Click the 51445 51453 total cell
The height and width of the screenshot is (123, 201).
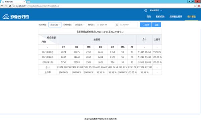[144, 52]
